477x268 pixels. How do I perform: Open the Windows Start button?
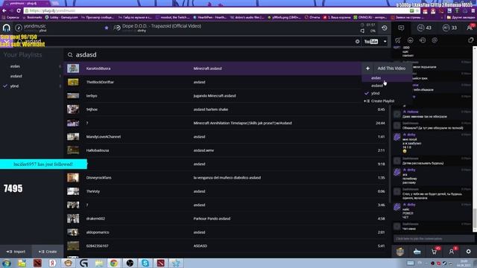[7, 263]
